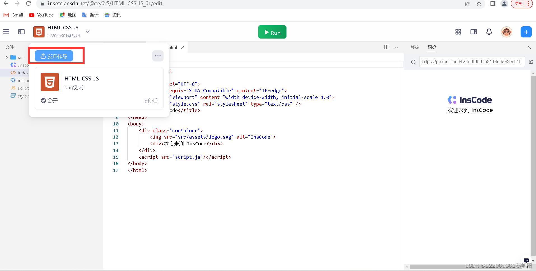536x271 pixels.
Task: Open the apps grid icon
Action: point(458,32)
